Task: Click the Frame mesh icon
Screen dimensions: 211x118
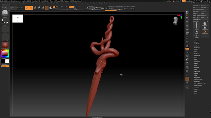Action: click(187, 55)
